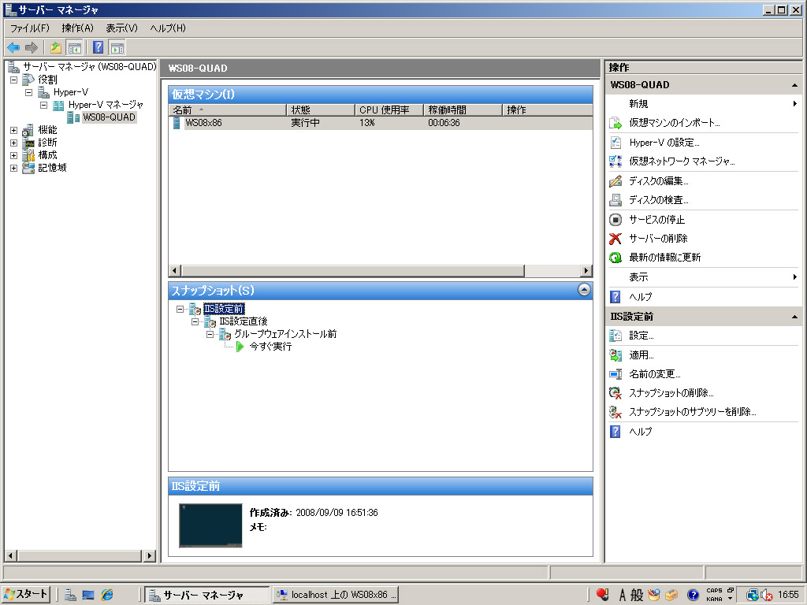Expand the 構成 tree node
Image resolution: width=807 pixels, height=605 pixels.
click(x=14, y=155)
